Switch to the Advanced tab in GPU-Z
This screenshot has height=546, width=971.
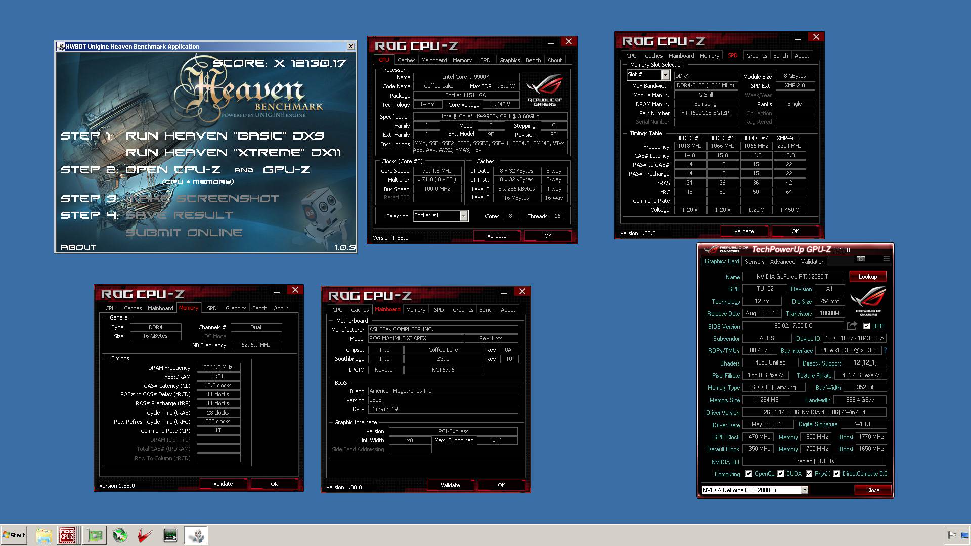[x=782, y=262]
